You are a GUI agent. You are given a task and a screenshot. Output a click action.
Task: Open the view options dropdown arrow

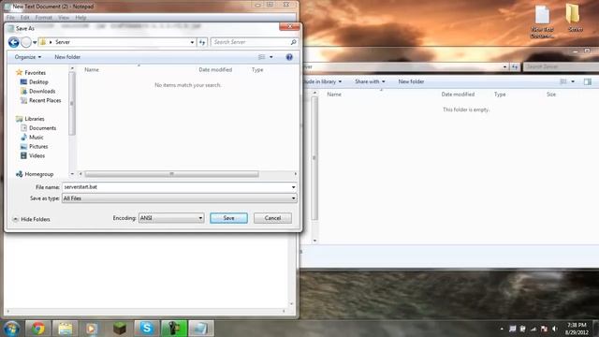point(271,57)
